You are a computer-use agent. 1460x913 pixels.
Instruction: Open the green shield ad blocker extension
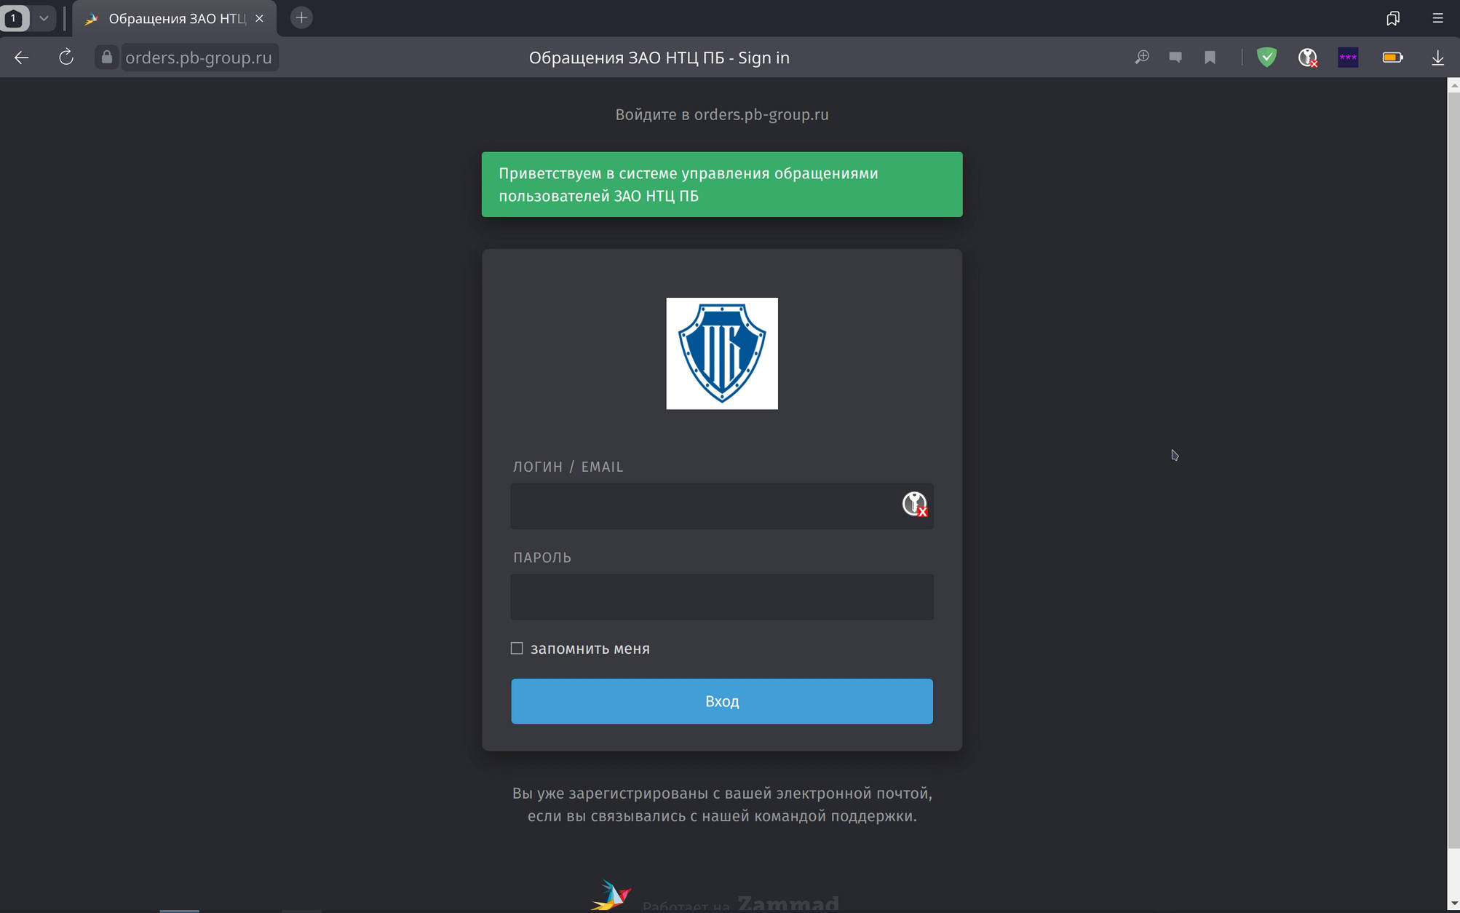[1266, 58]
